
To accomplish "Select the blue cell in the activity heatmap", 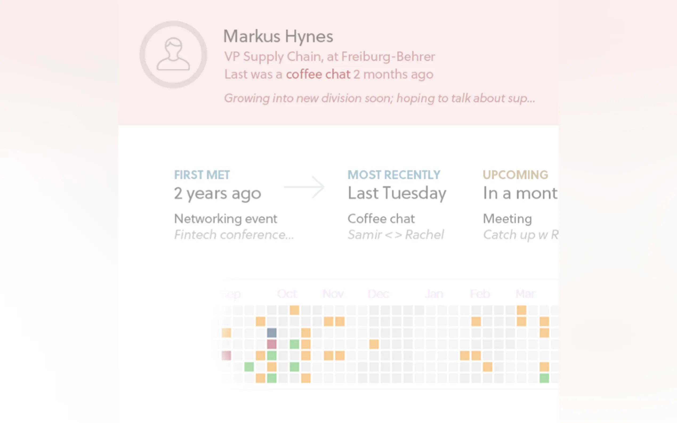I will pyautogui.click(x=272, y=333).
